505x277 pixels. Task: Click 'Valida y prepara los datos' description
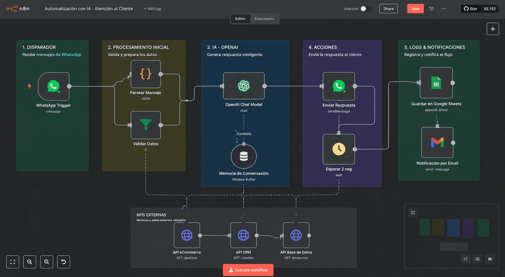coord(132,55)
